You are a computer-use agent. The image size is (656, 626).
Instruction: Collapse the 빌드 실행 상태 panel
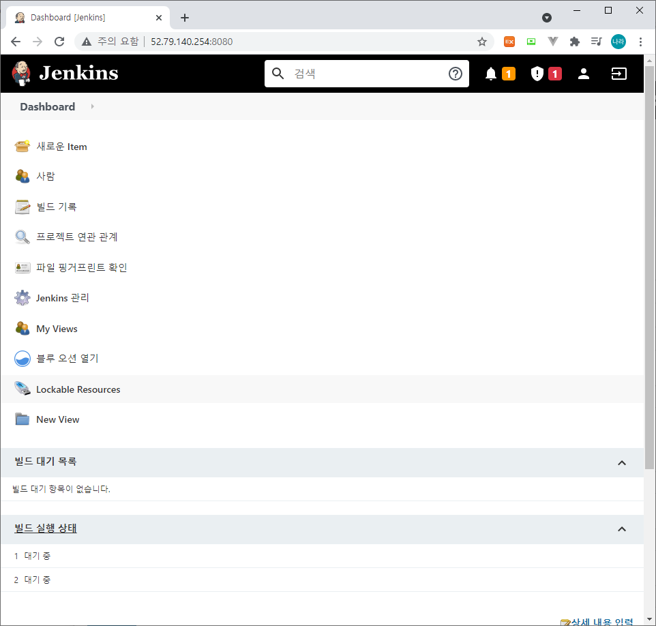pos(622,529)
